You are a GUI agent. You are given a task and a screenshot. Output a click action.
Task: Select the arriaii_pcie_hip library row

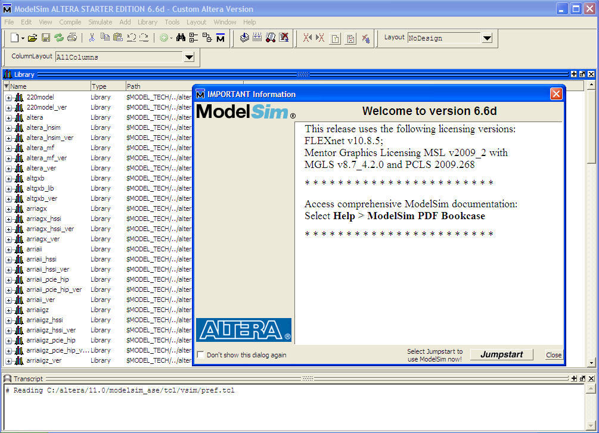[x=48, y=279]
